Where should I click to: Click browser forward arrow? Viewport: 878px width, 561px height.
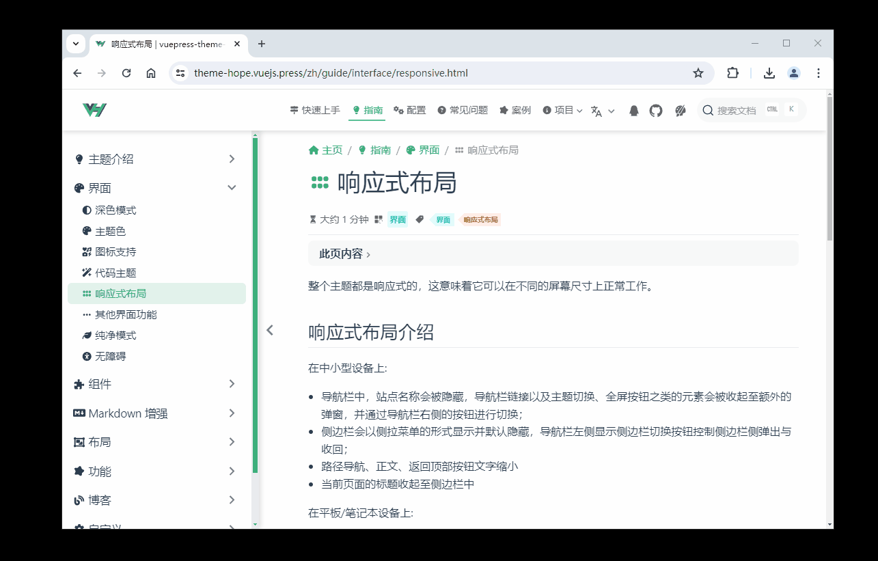[x=102, y=73]
